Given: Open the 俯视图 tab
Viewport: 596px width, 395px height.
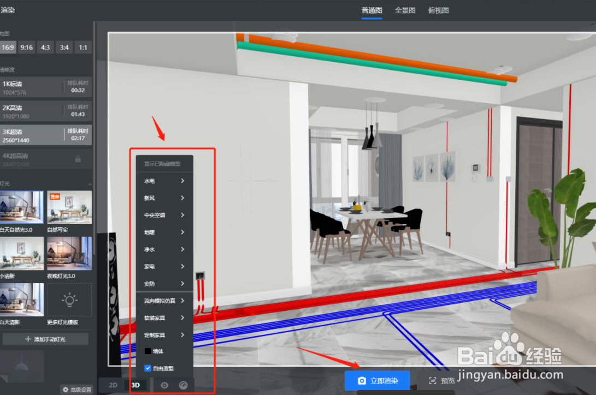Looking at the screenshot, I should click(x=438, y=10).
